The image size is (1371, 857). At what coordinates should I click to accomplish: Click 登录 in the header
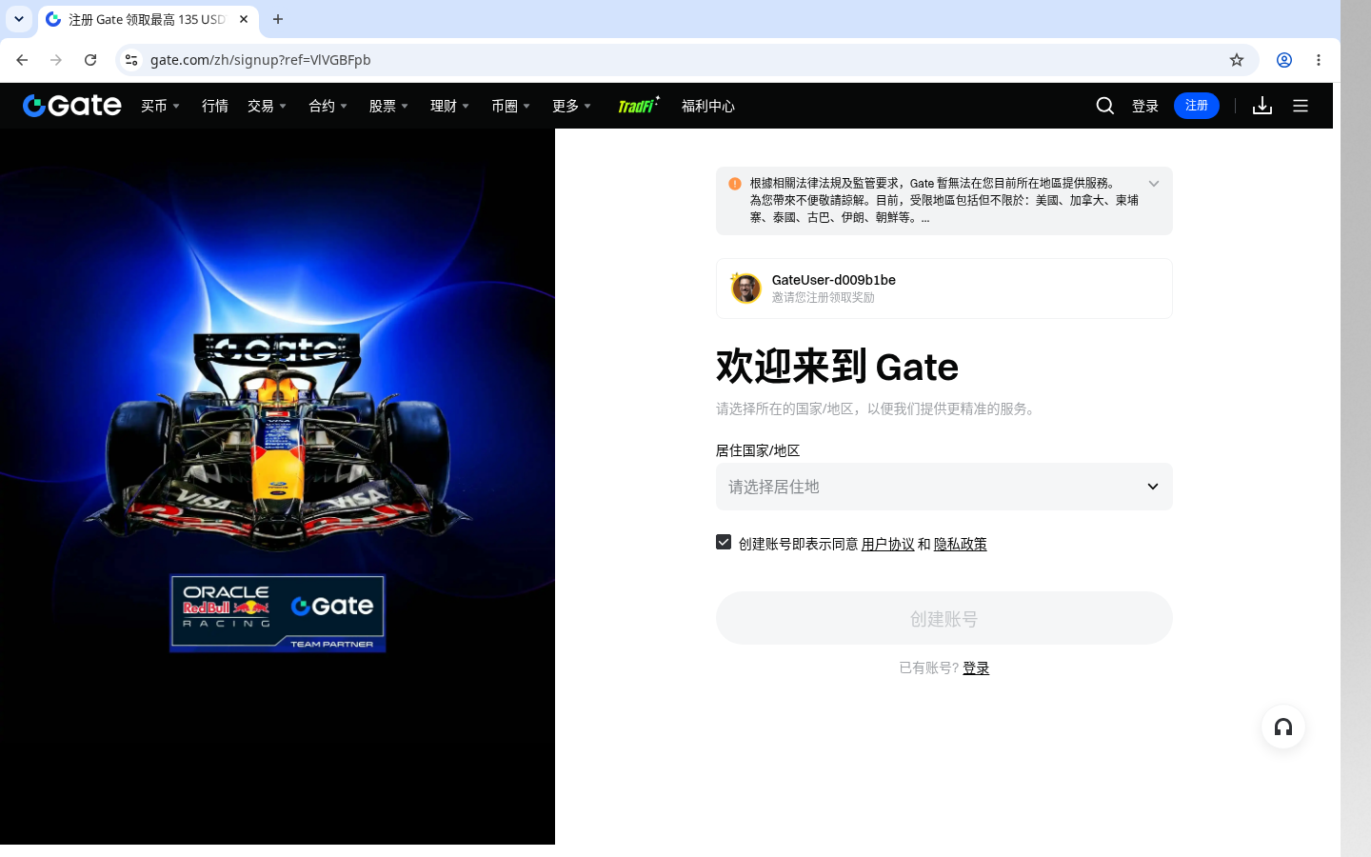pos(1145,106)
